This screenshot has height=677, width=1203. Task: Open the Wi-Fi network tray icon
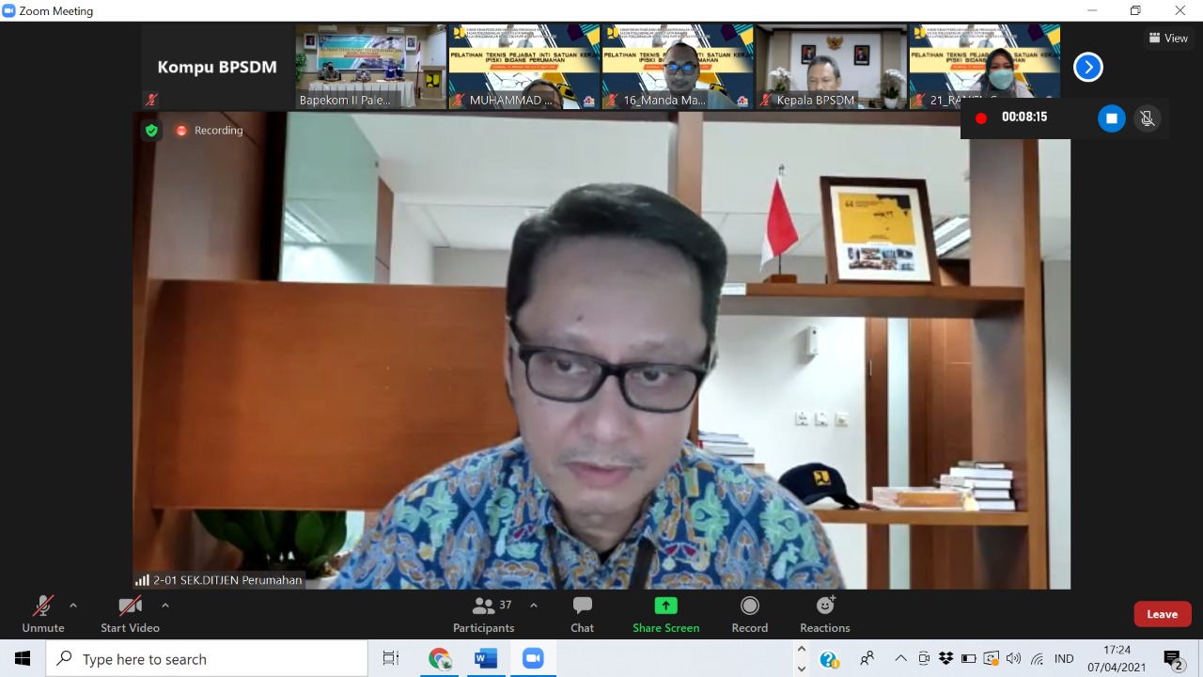[1037, 658]
